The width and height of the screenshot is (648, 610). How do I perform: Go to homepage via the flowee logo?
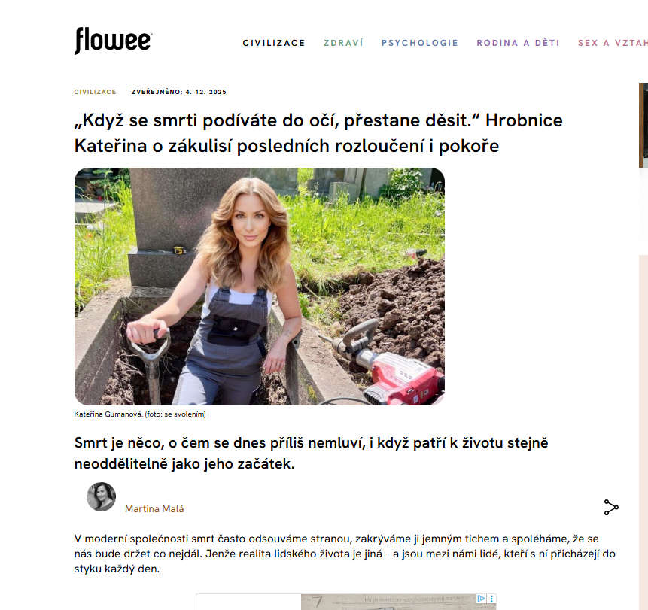click(x=114, y=41)
